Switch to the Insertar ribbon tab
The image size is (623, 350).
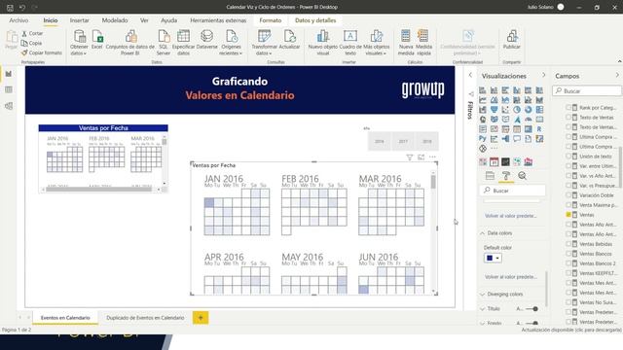(x=80, y=20)
